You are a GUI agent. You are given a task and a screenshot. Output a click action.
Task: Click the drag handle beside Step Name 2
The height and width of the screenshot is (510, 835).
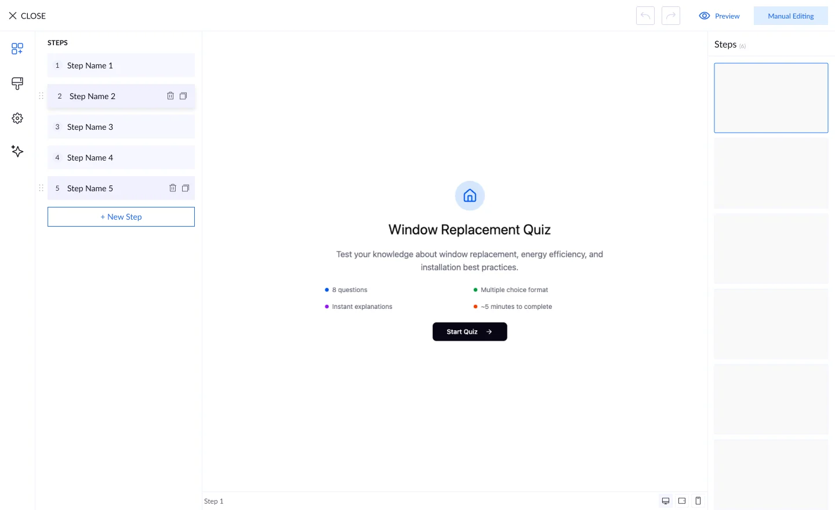click(41, 96)
